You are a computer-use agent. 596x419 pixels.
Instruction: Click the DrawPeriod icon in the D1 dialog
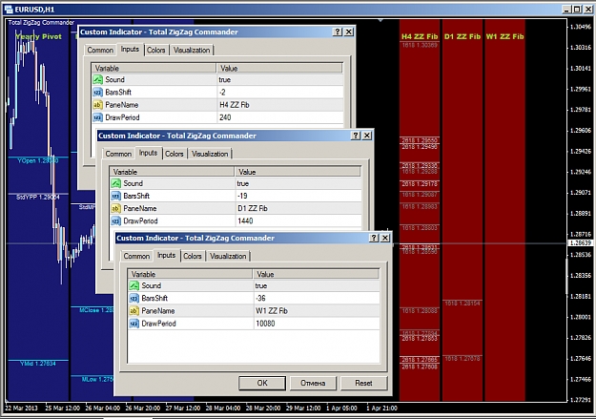[116, 221]
